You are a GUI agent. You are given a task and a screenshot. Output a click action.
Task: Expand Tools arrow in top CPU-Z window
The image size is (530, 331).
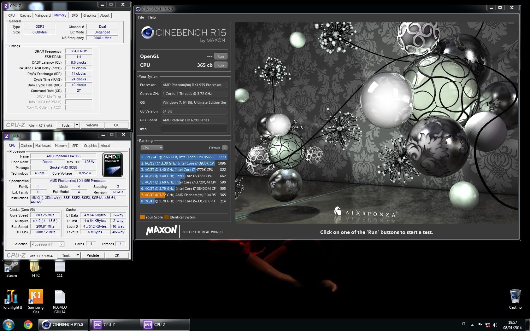coord(77,125)
